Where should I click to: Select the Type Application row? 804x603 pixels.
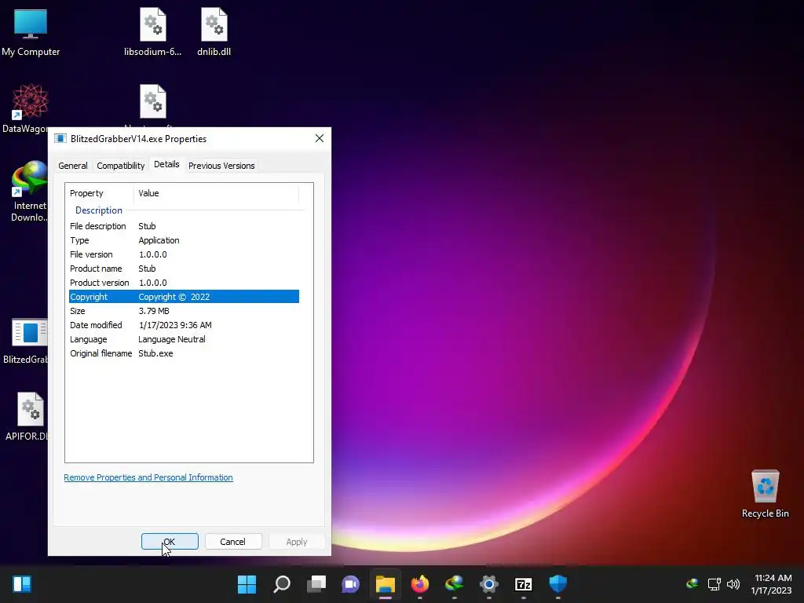tap(184, 240)
